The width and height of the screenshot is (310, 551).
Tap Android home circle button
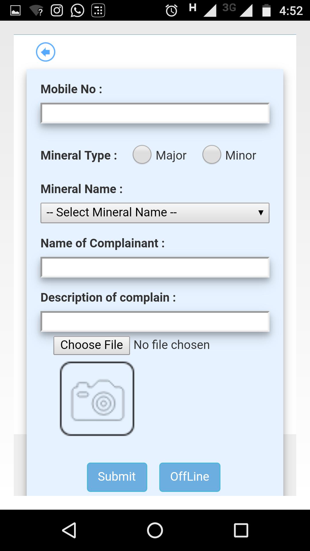(x=155, y=530)
